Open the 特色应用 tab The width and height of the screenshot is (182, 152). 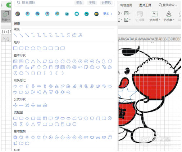coord(126,5)
